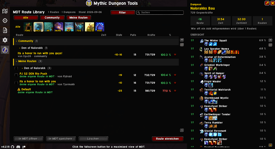Select the Community tab
Viewport: 275px width, 149px height.
click(x=52, y=18)
